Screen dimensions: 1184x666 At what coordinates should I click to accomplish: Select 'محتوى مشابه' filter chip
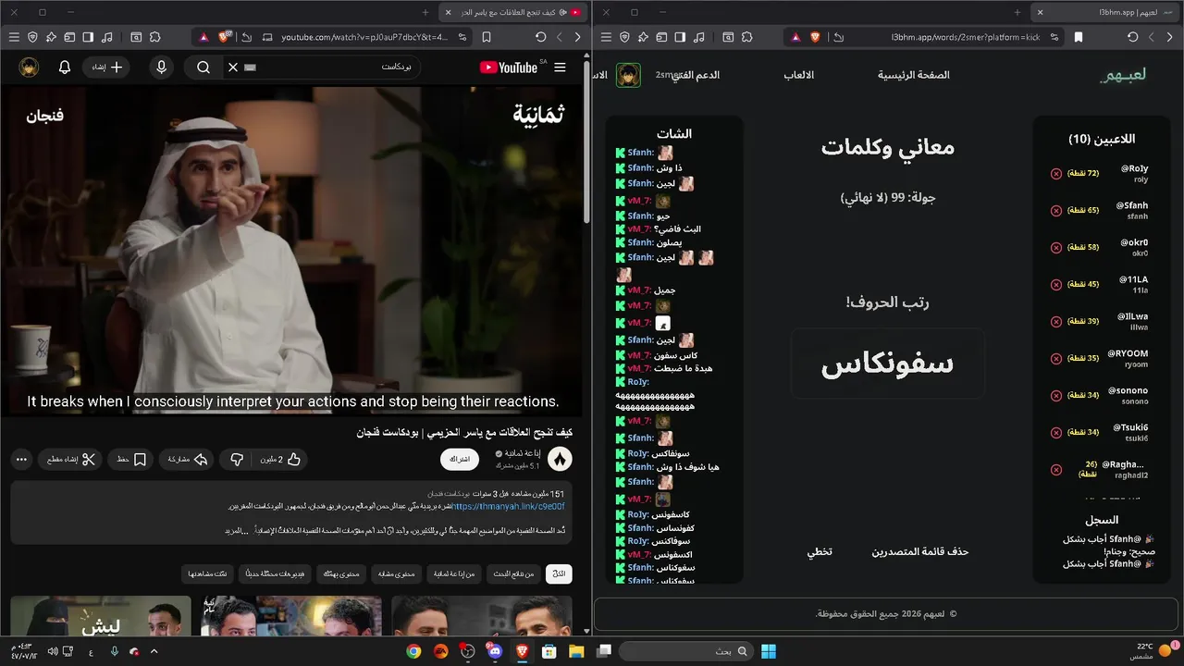pos(397,574)
